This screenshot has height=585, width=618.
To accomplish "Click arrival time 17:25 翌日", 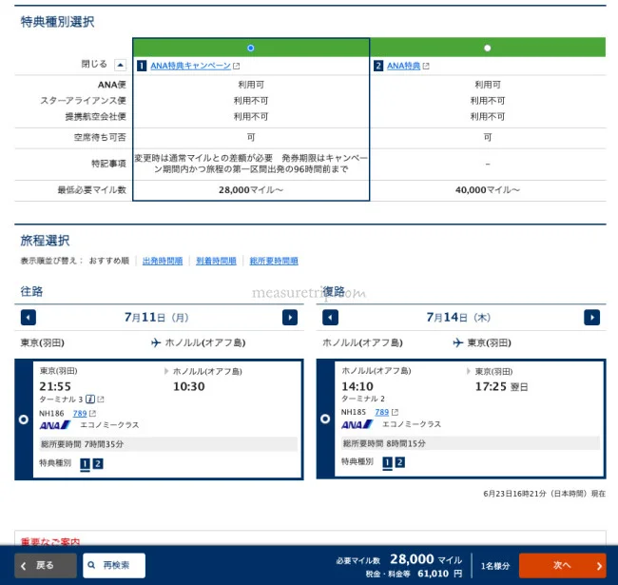I will point(501,387).
